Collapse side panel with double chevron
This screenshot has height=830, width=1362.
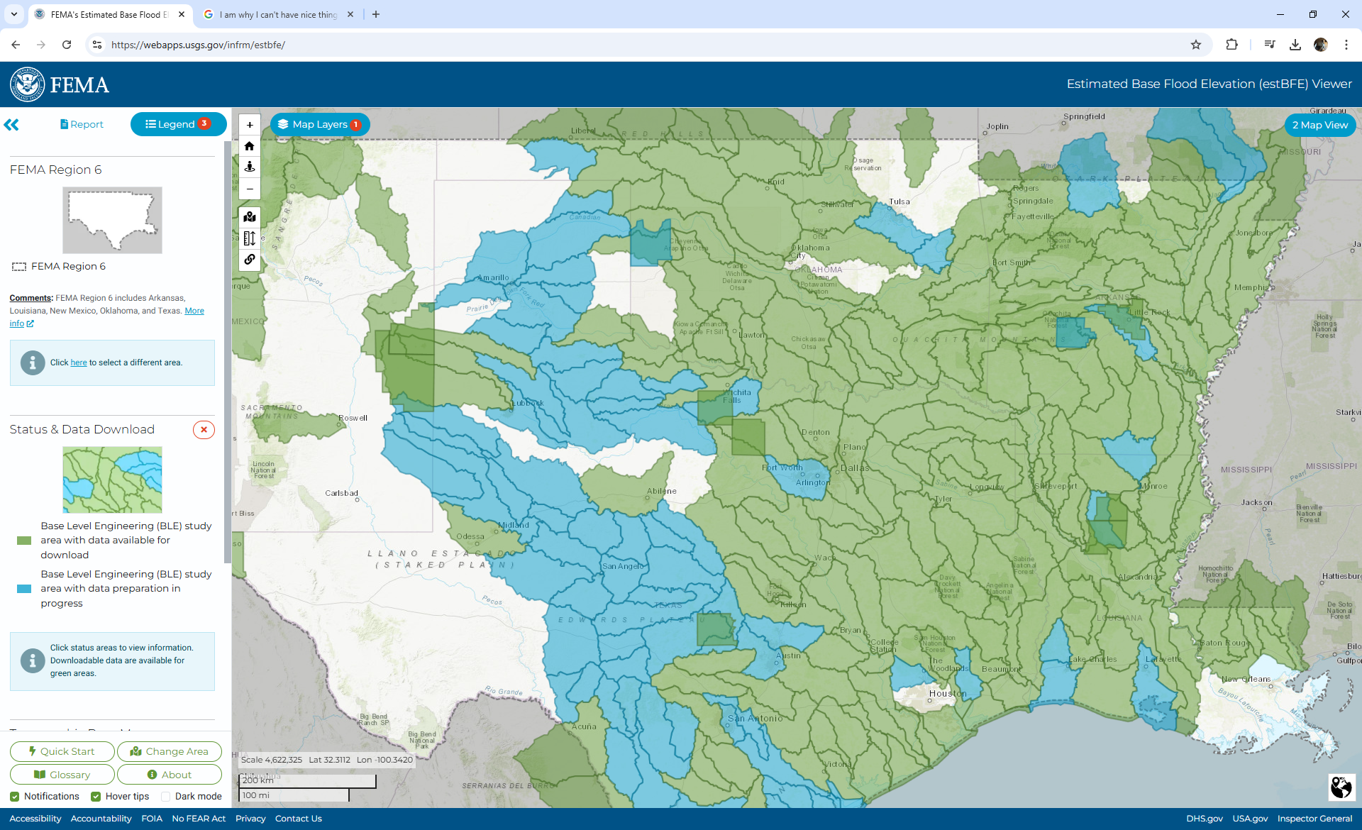pyautogui.click(x=11, y=125)
